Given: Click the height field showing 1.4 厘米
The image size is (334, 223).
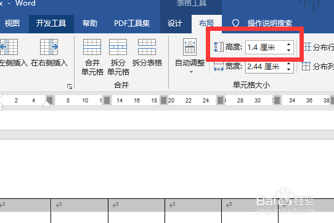Looking at the screenshot, I should point(266,47).
